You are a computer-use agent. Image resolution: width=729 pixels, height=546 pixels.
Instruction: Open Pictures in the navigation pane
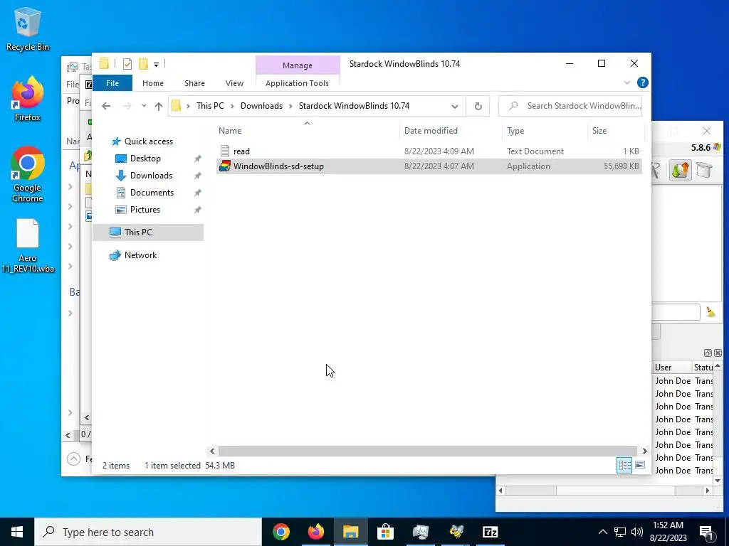tap(145, 210)
